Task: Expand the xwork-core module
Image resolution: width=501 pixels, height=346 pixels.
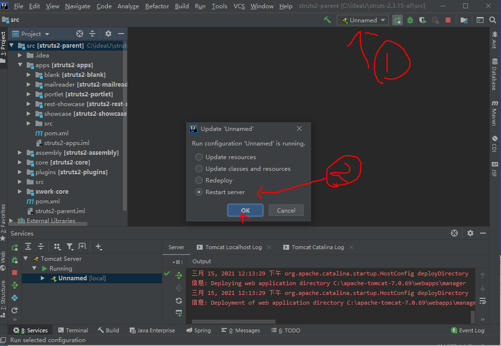Action: pyautogui.click(x=20, y=192)
